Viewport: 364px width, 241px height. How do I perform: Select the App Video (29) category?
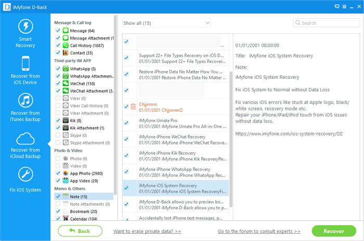(x=84, y=181)
